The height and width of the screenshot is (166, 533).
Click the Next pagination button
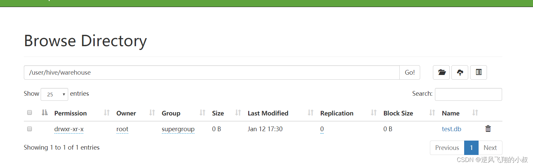click(490, 148)
